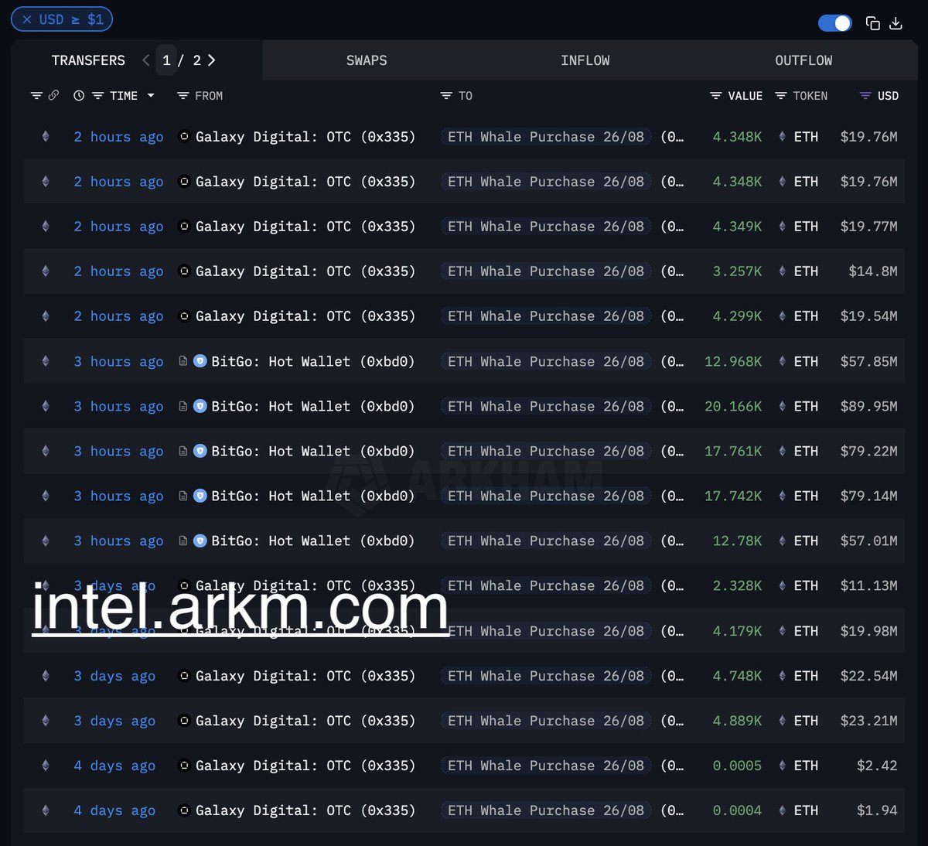Open the USD column filter

(x=865, y=96)
